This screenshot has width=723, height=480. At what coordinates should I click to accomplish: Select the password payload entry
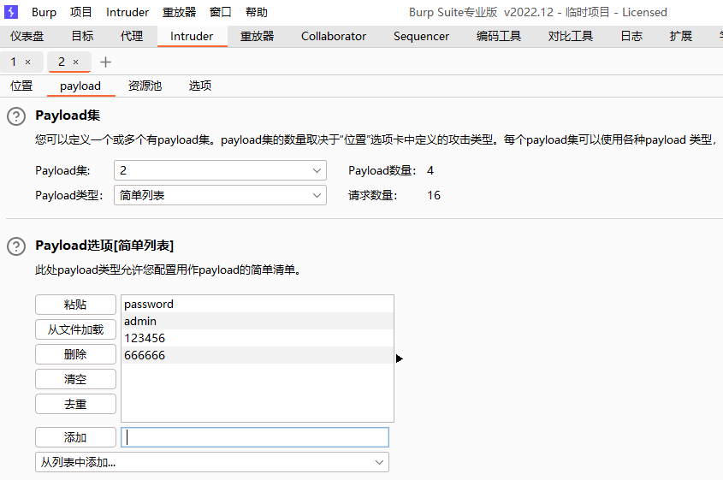pyautogui.click(x=258, y=304)
